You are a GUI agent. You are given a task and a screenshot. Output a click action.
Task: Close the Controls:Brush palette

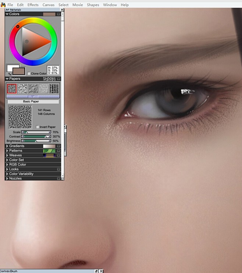click(x=101, y=271)
